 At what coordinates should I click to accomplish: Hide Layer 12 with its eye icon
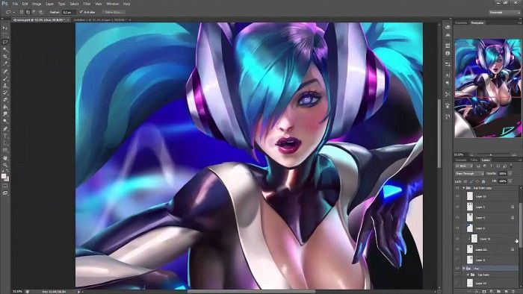457,249
